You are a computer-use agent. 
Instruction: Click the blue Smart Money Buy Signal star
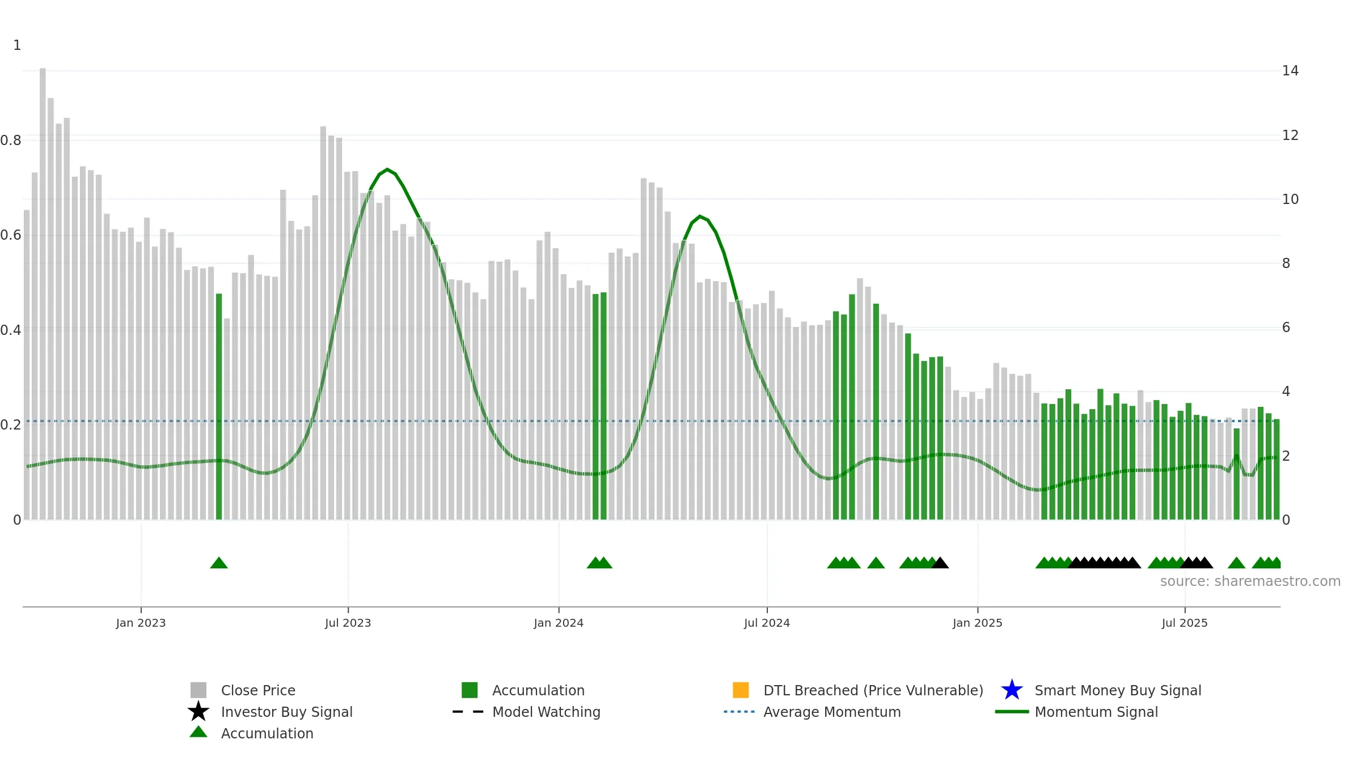pyautogui.click(x=1012, y=690)
